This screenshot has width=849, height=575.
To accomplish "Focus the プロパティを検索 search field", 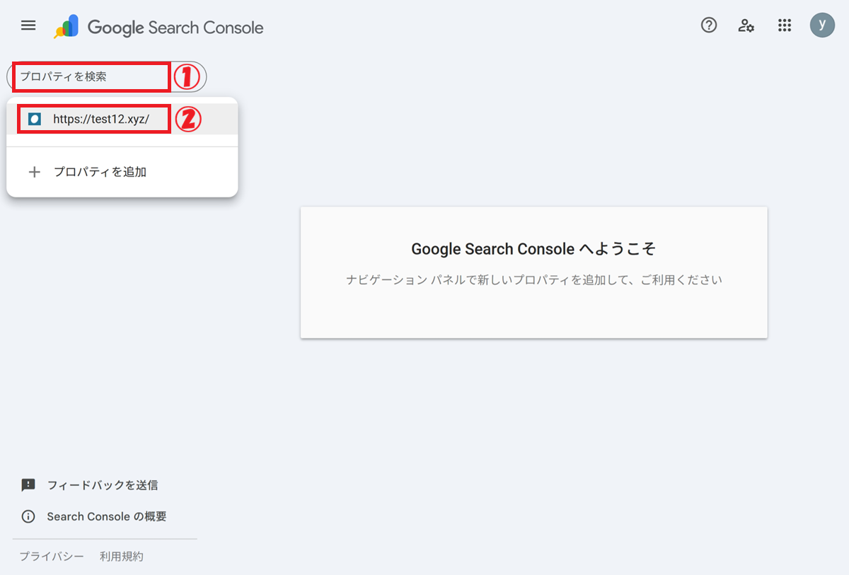I will (x=92, y=76).
